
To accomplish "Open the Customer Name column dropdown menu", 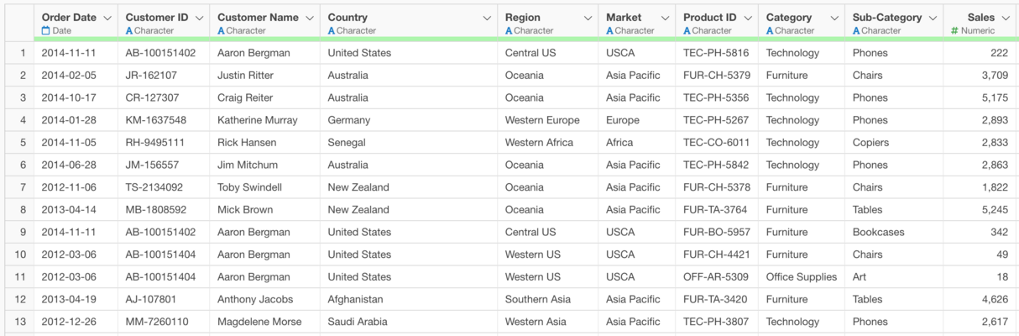I will (310, 18).
